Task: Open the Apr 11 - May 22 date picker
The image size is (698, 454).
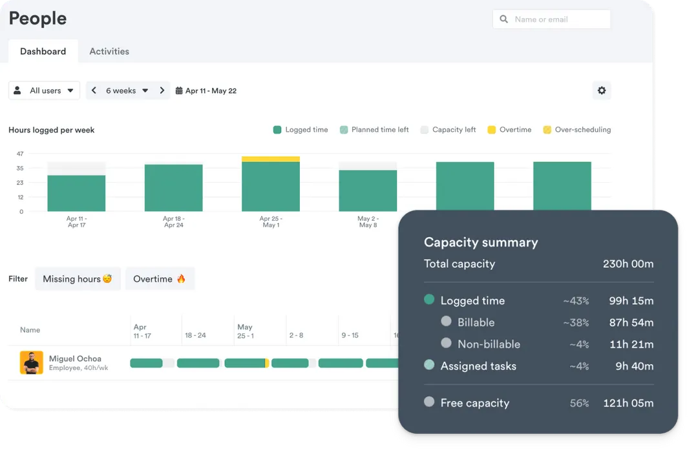Action: (x=211, y=91)
